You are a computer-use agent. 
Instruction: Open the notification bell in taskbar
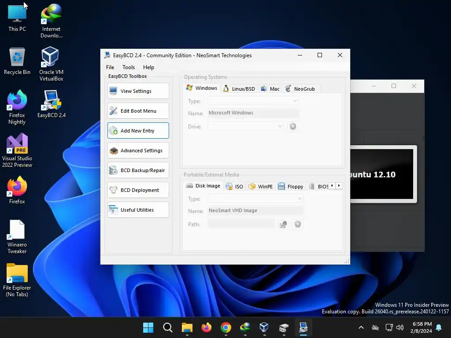click(439, 327)
